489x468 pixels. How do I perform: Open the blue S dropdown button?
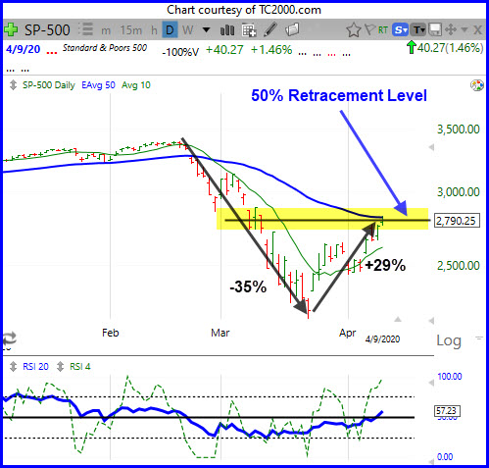coord(400,30)
